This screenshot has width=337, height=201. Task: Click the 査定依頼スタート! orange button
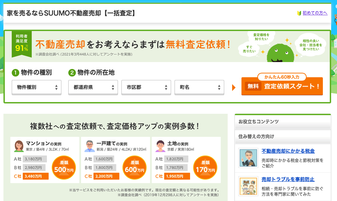point(282,86)
